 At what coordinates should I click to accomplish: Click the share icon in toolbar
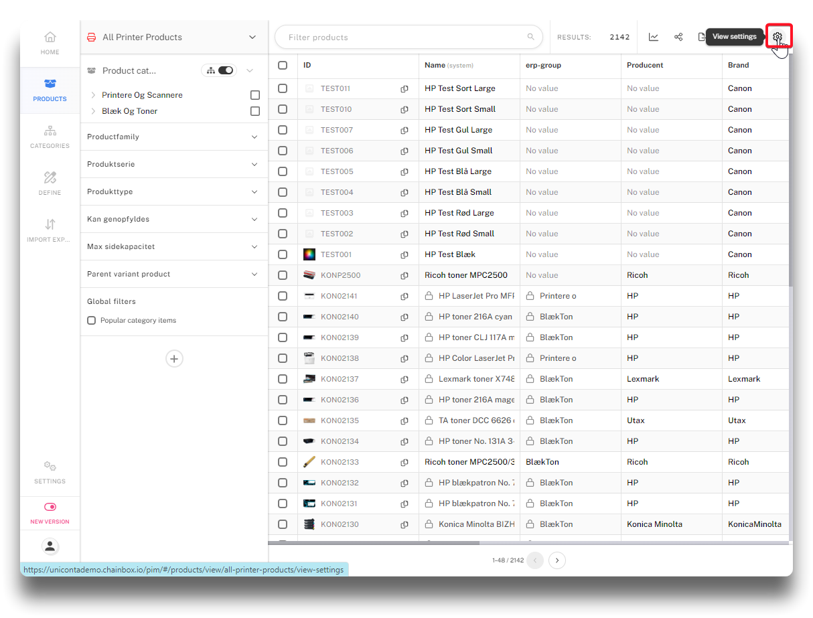click(678, 37)
